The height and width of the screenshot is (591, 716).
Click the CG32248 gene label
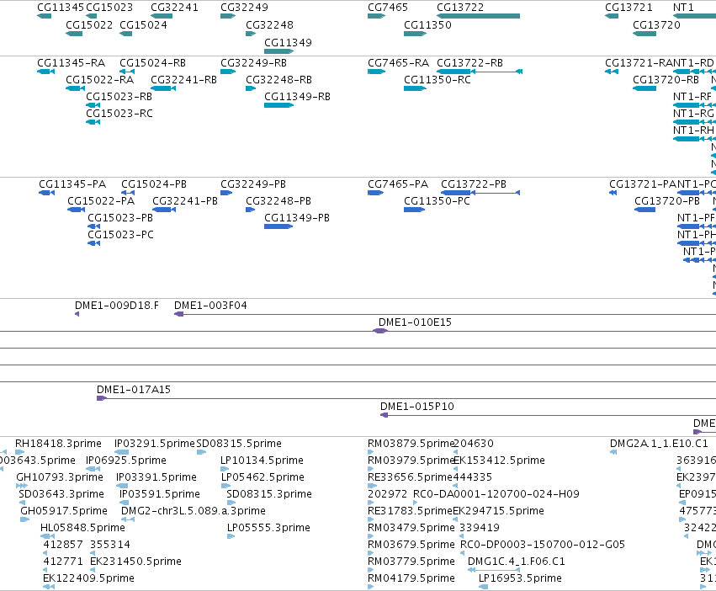pyautogui.click(x=269, y=24)
